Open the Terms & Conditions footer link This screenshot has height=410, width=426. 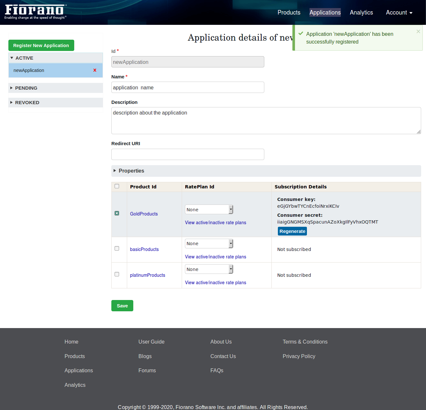pyautogui.click(x=305, y=342)
